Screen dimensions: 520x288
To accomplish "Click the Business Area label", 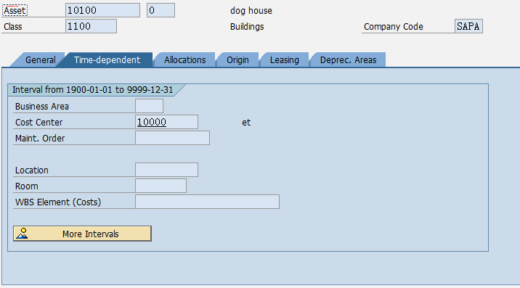I will [42, 107].
